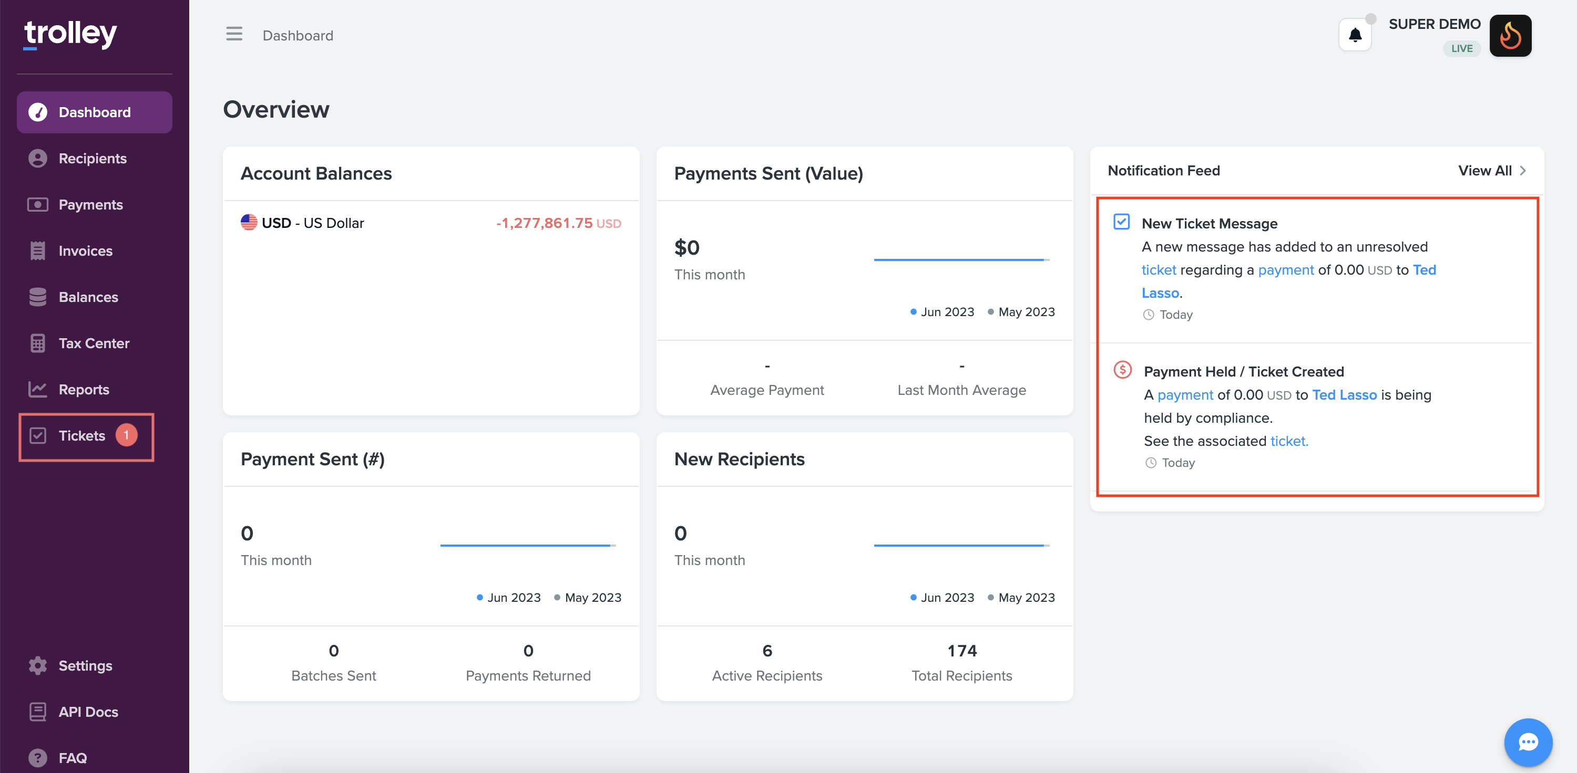1577x773 pixels.
Task: Click the SUPER DEMO flame avatar
Action: point(1510,36)
